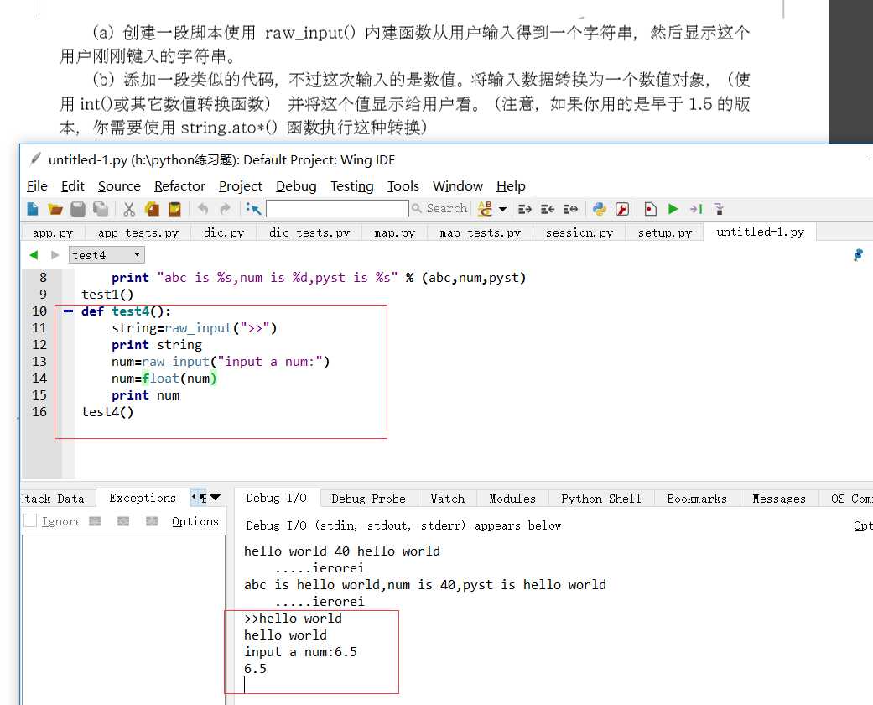This screenshot has height=705, width=873.
Task: Open a file using folder icon
Action: [55, 209]
